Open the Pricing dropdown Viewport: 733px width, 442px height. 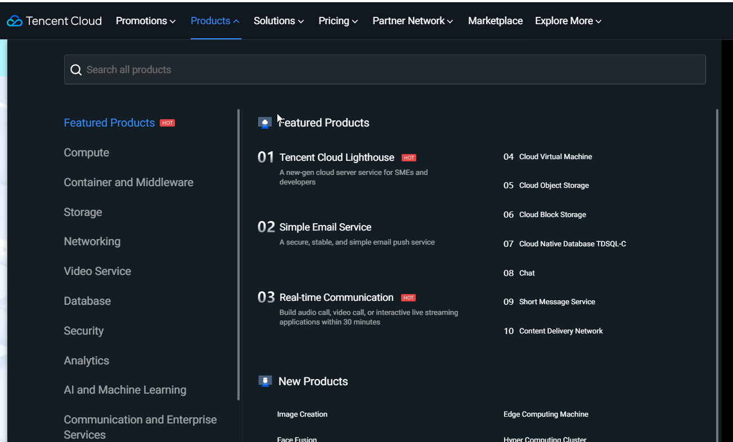[x=338, y=21]
